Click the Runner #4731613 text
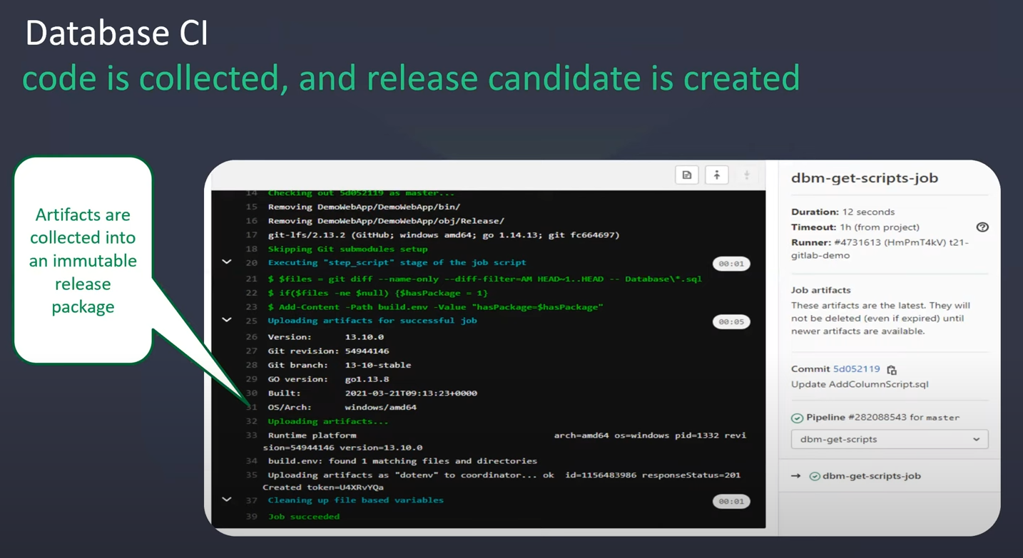Image resolution: width=1023 pixels, height=558 pixels. (x=880, y=249)
